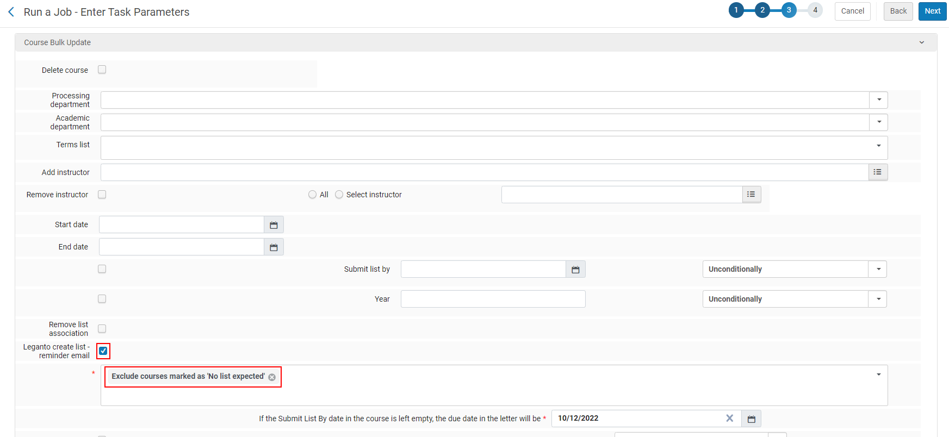Clear the 10/12/2022 due date value
This screenshot has height=437, width=949.
click(x=730, y=419)
